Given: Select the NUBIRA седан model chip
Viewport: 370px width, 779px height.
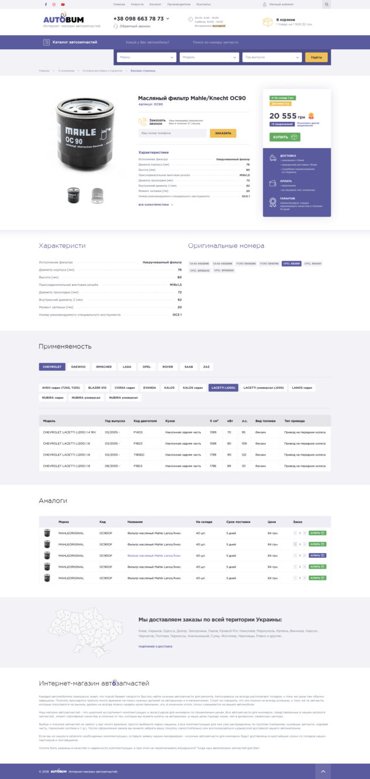Looking at the screenshot, I should [53, 398].
